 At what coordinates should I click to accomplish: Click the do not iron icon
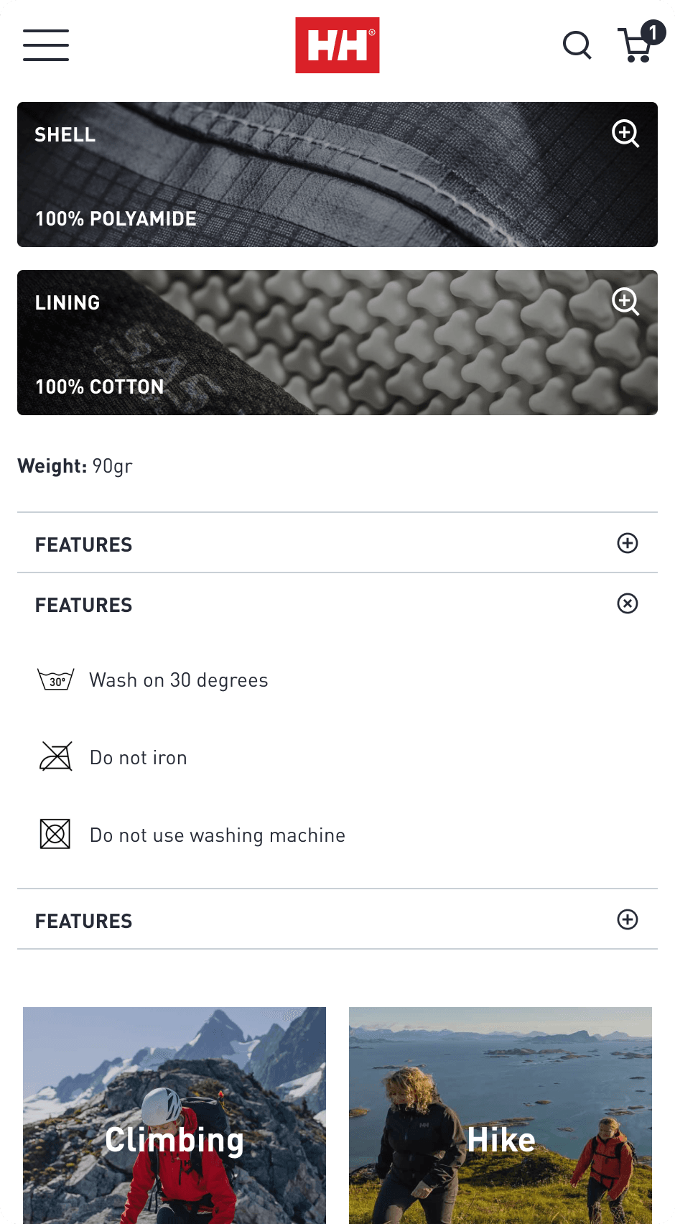click(x=55, y=756)
